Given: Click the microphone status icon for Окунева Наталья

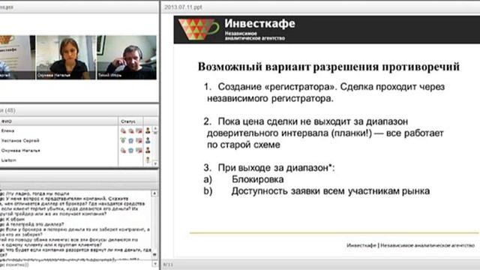Looking at the screenshot, I should 123,150.
